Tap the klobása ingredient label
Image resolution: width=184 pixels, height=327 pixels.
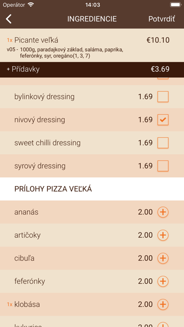click(x=27, y=304)
